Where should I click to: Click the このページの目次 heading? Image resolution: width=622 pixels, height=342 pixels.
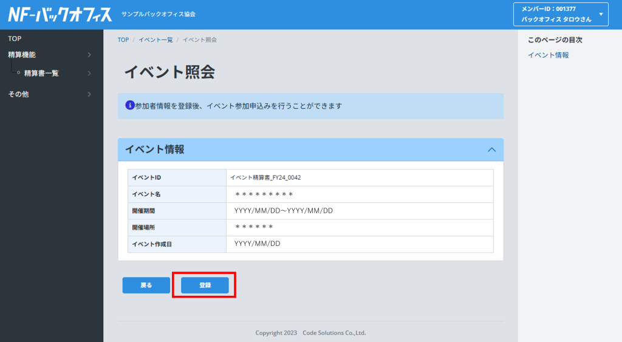[x=555, y=39]
